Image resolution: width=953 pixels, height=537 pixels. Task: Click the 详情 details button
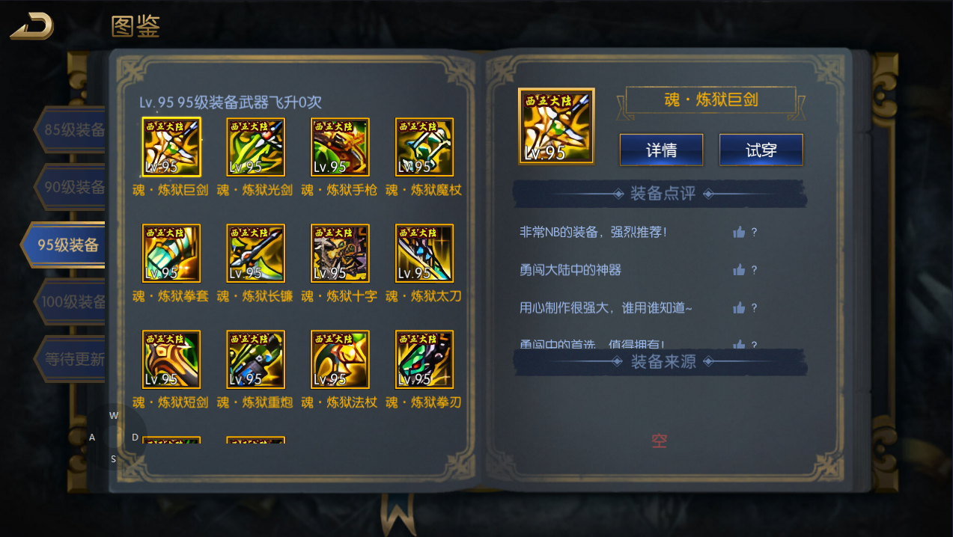coord(661,150)
